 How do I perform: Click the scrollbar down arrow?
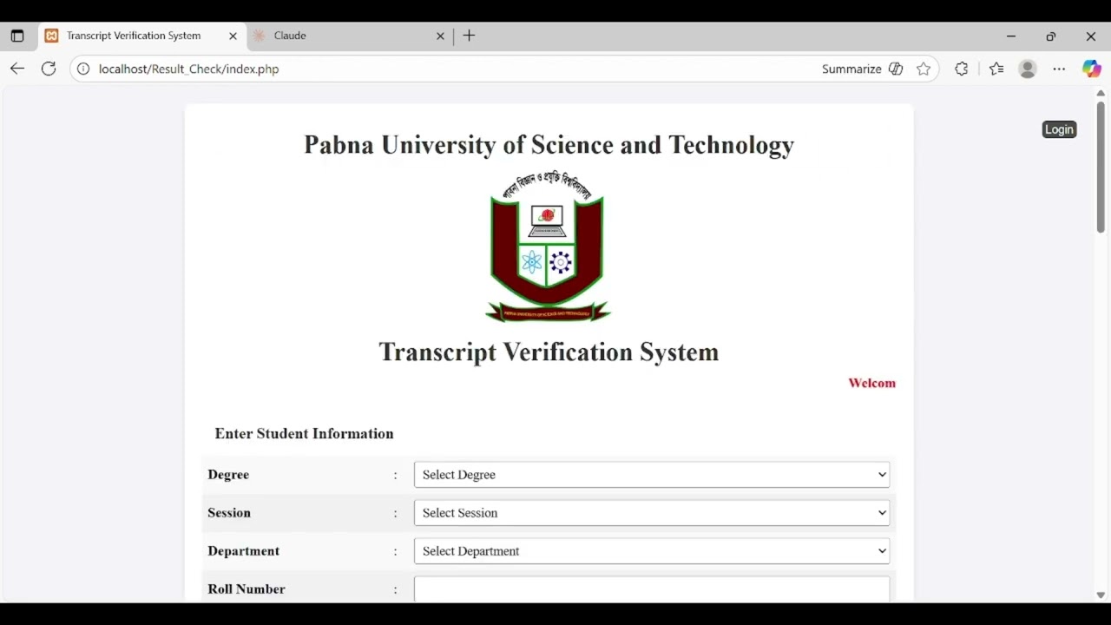point(1101,595)
